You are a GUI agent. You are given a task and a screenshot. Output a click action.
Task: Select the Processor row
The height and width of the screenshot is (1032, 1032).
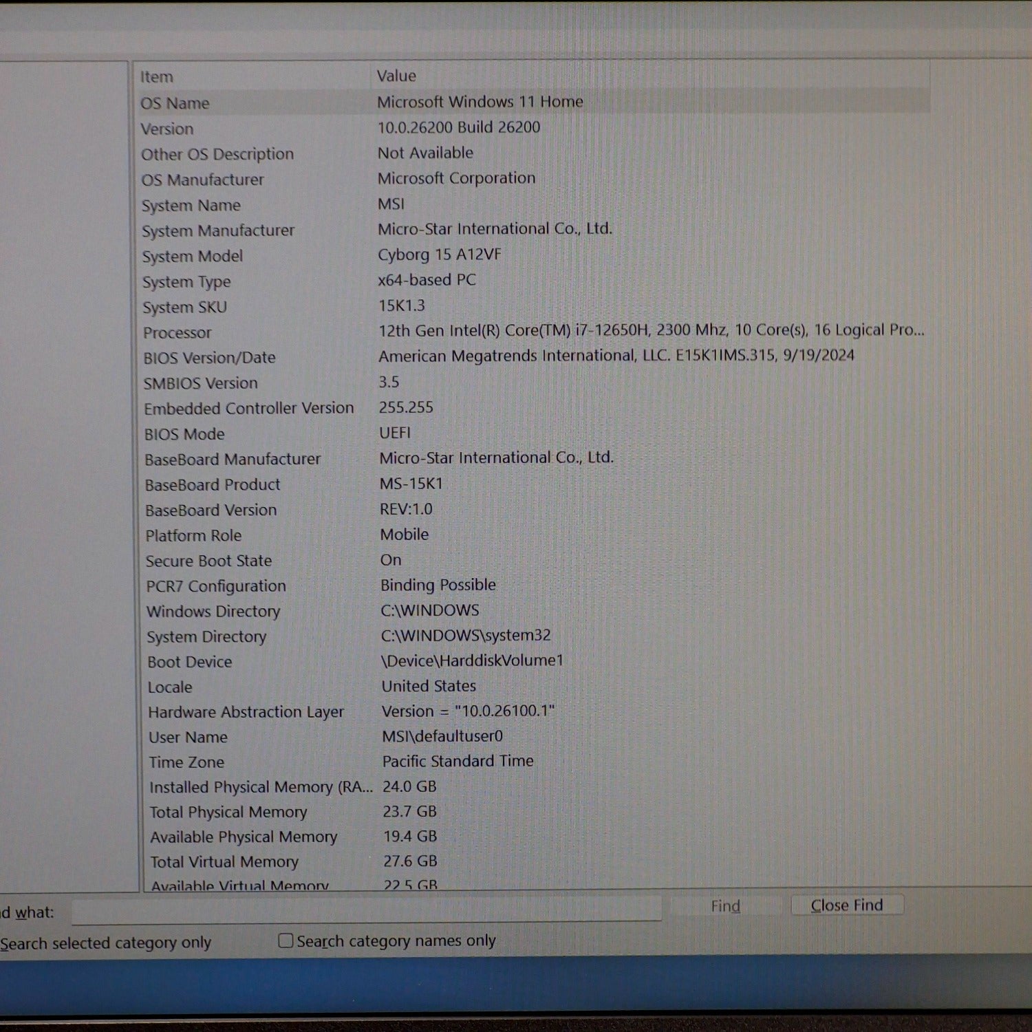tap(178, 333)
